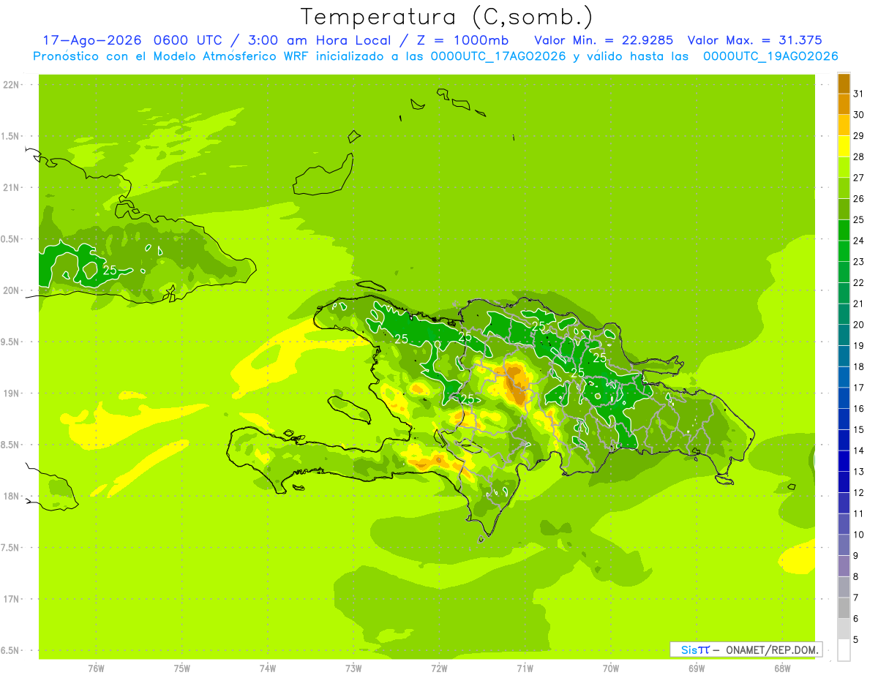Click the SisPI ONAMET/REP.DOM. logo box

(746, 649)
